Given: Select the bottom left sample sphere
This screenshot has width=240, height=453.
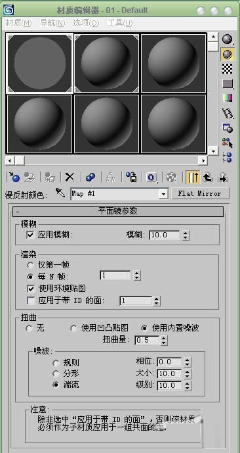Looking at the screenshot, I should tap(39, 124).
